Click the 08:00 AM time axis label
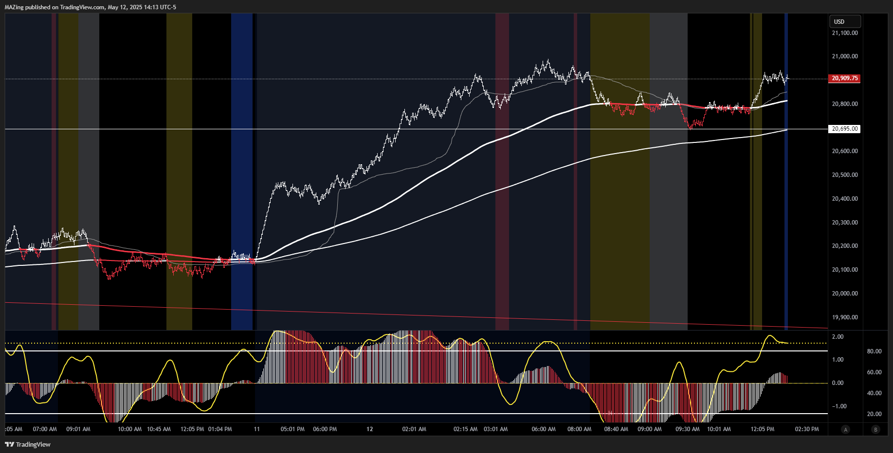The width and height of the screenshot is (893, 453). [x=580, y=429]
